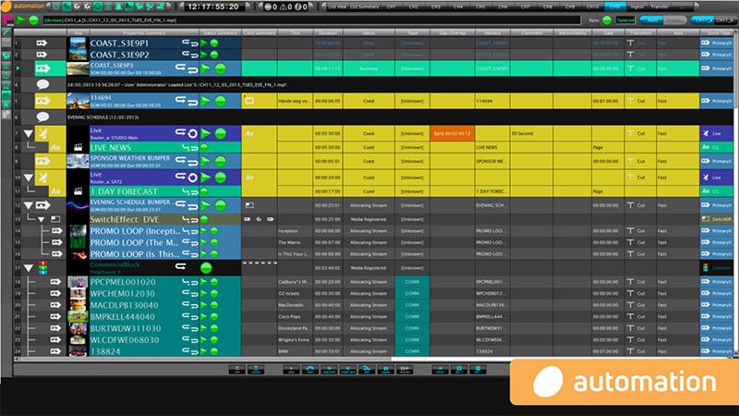
Task: Toggle green status circle on COAST_S3E9P3
Action: pos(221,67)
